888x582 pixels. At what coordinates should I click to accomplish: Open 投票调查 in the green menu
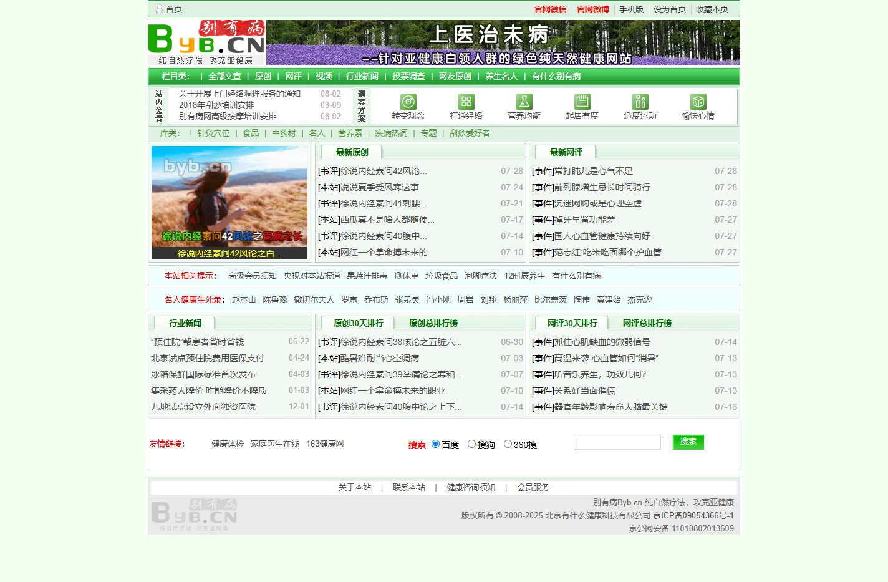click(x=408, y=76)
